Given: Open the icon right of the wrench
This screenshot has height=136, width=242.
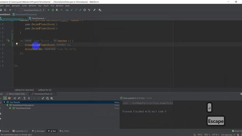Looking at the screenshot, I should click(x=100, y=10).
